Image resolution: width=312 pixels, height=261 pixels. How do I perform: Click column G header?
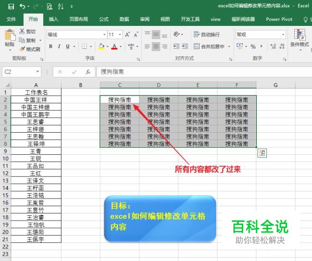point(276,85)
